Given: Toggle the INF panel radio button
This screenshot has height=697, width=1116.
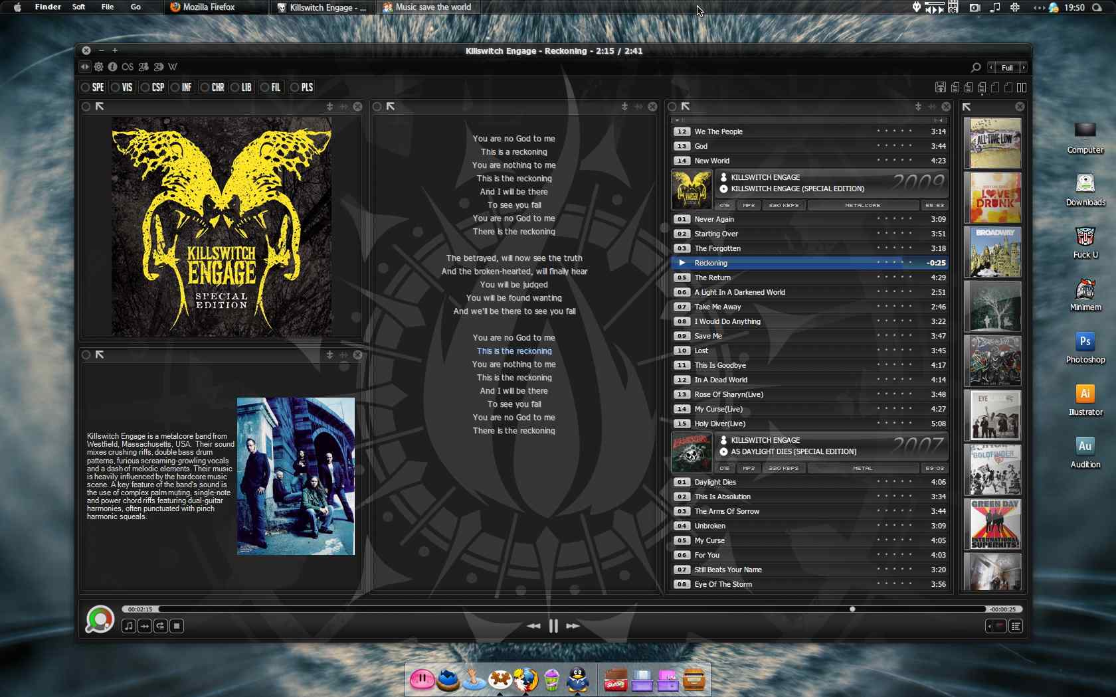Looking at the screenshot, I should pyautogui.click(x=175, y=88).
